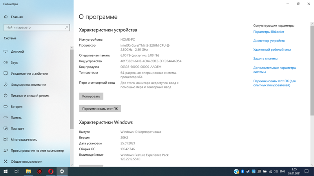Click the main page scroll-down arrow
314x176 pixels.
312,165
